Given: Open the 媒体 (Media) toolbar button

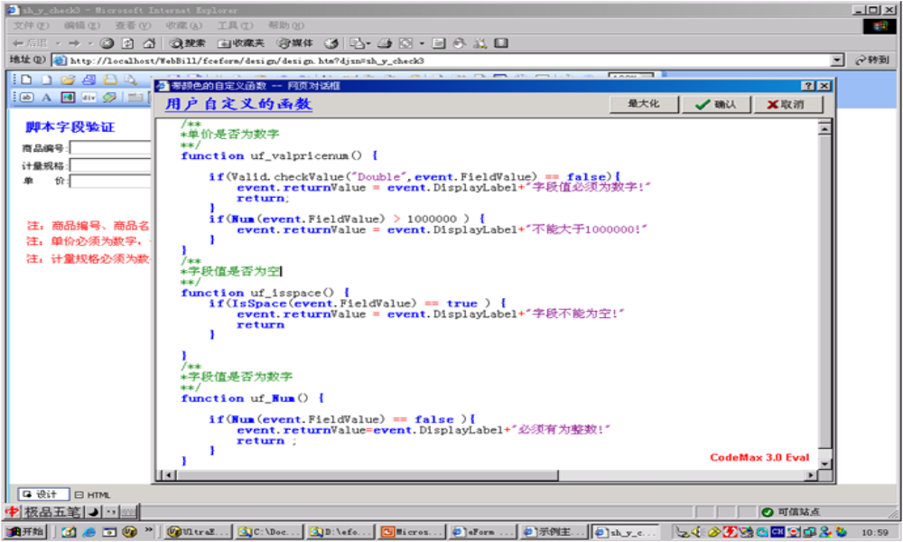Looking at the screenshot, I should [295, 43].
